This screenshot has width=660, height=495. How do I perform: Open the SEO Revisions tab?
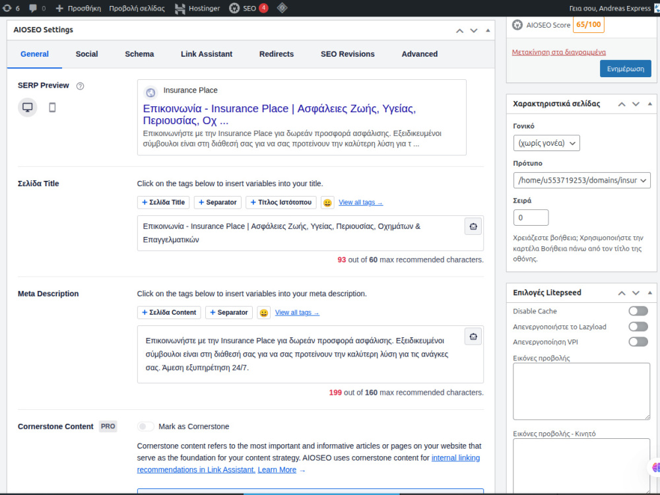[348, 54]
